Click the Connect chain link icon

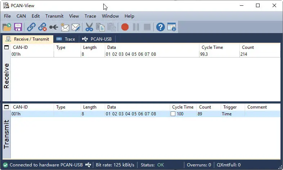tap(31, 27)
